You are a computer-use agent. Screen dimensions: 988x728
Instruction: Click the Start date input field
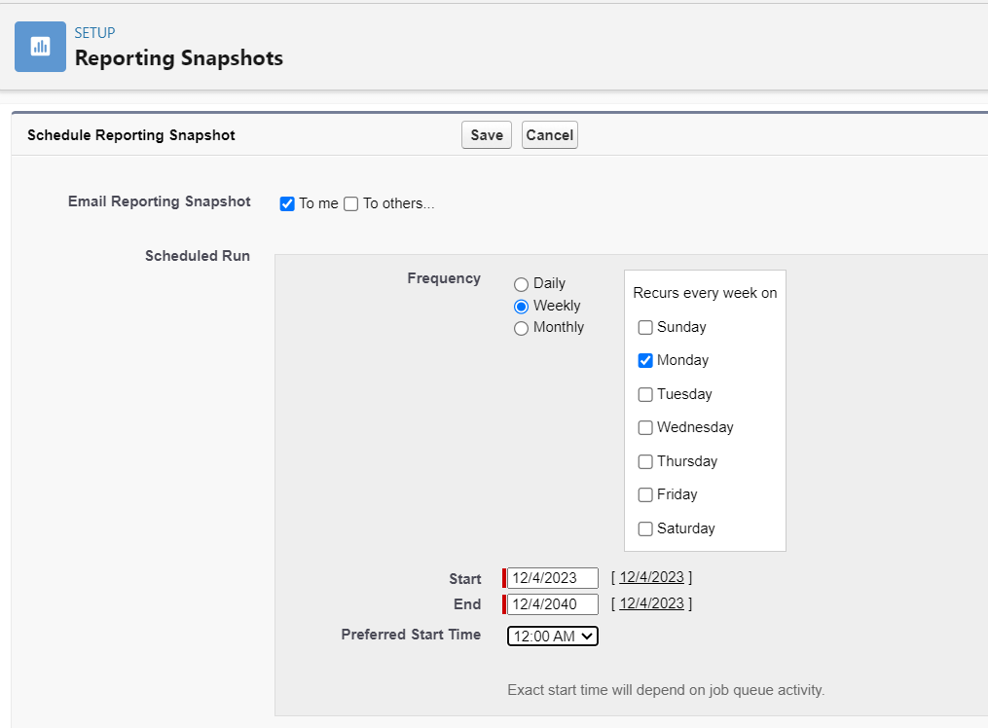tap(552, 578)
